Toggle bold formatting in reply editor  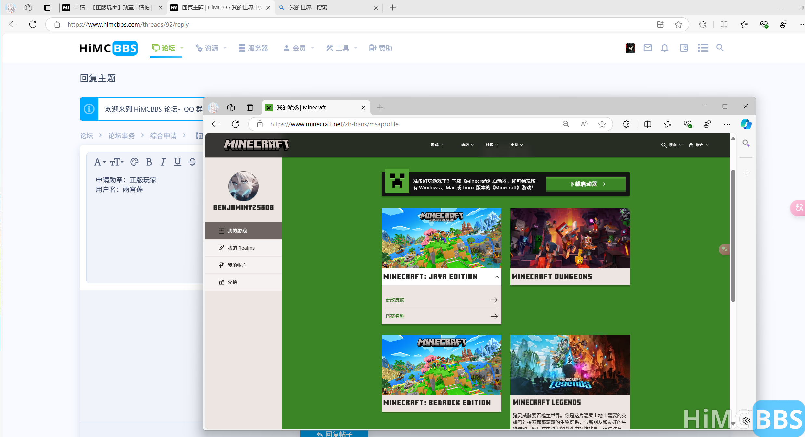coord(149,162)
